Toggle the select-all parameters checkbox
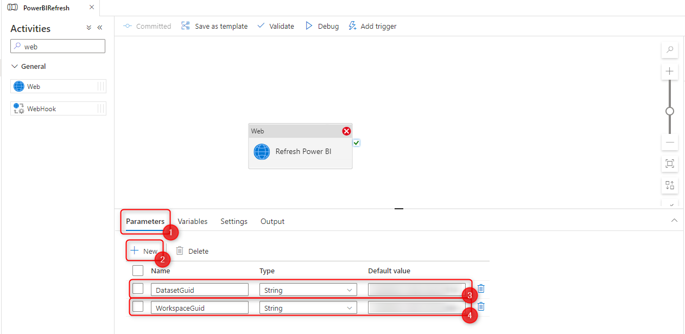685x334 pixels. click(x=138, y=271)
